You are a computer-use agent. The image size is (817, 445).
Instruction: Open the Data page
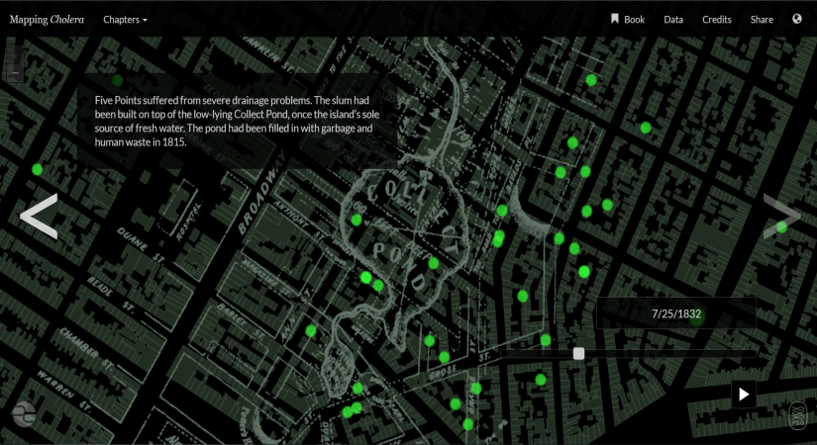tap(673, 19)
